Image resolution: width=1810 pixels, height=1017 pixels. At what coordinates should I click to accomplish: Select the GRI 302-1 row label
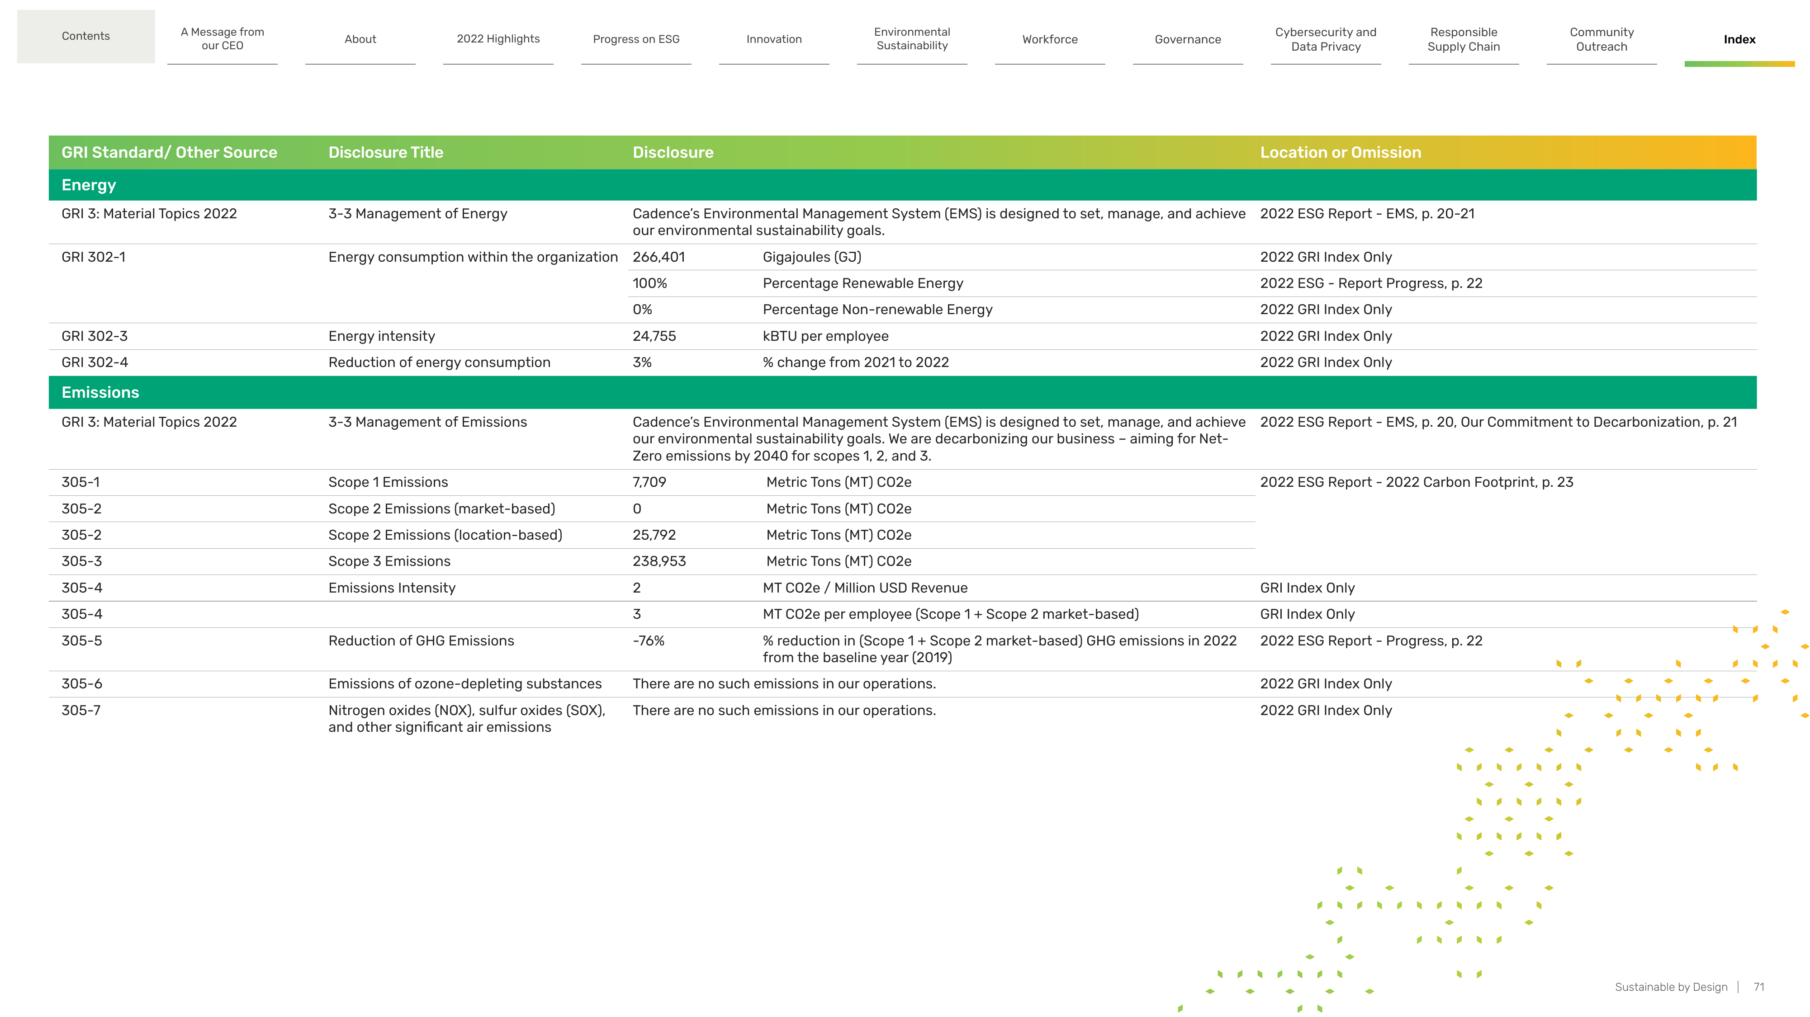pyautogui.click(x=94, y=257)
